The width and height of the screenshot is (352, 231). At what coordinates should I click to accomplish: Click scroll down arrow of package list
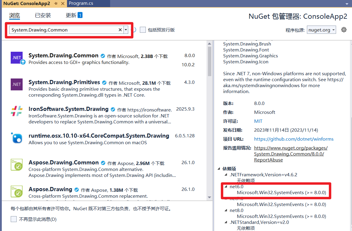(x=209, y=197)
